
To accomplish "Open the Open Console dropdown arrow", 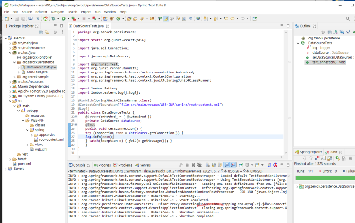I will pyautogui.click(x=262, y=165).
